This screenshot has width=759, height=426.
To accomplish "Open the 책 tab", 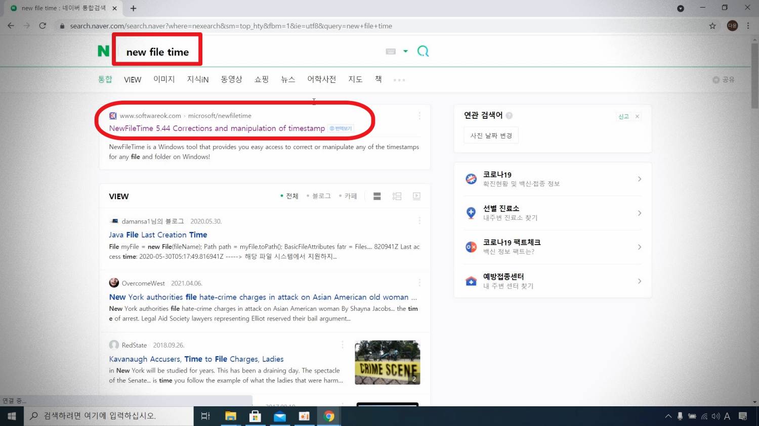I will [x=378, y=79].
